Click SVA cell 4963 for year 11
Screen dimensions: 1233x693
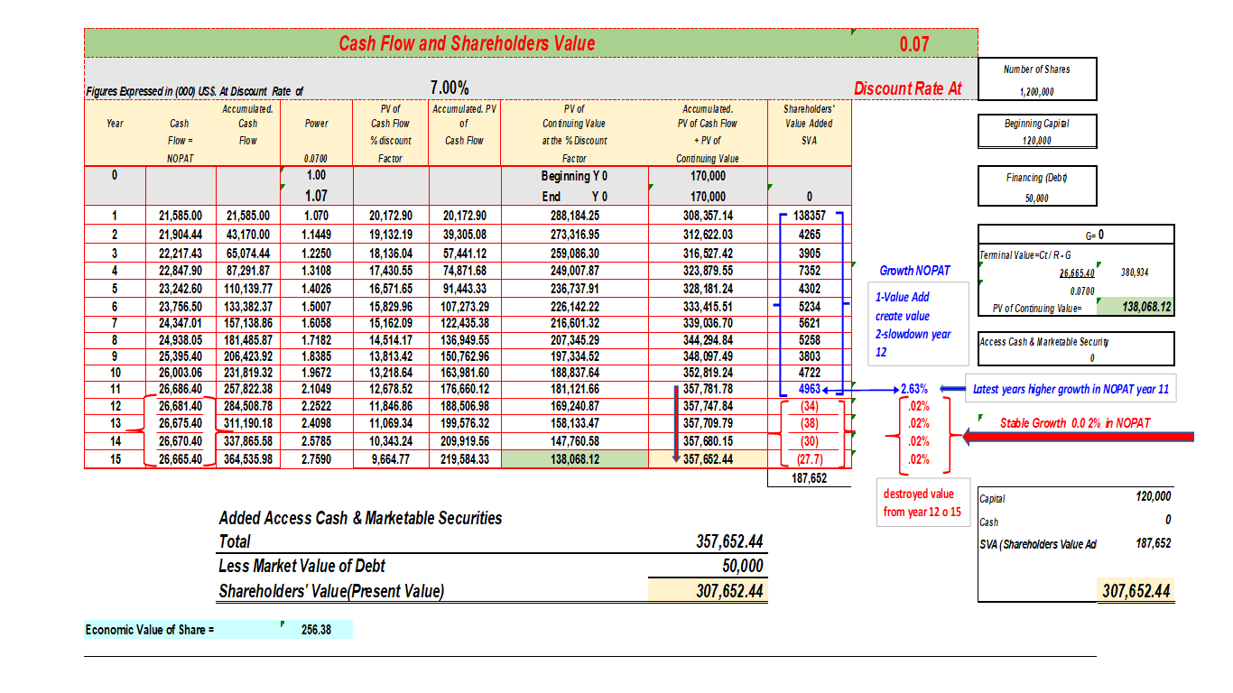pyautogui.click(x=809, y=389)
